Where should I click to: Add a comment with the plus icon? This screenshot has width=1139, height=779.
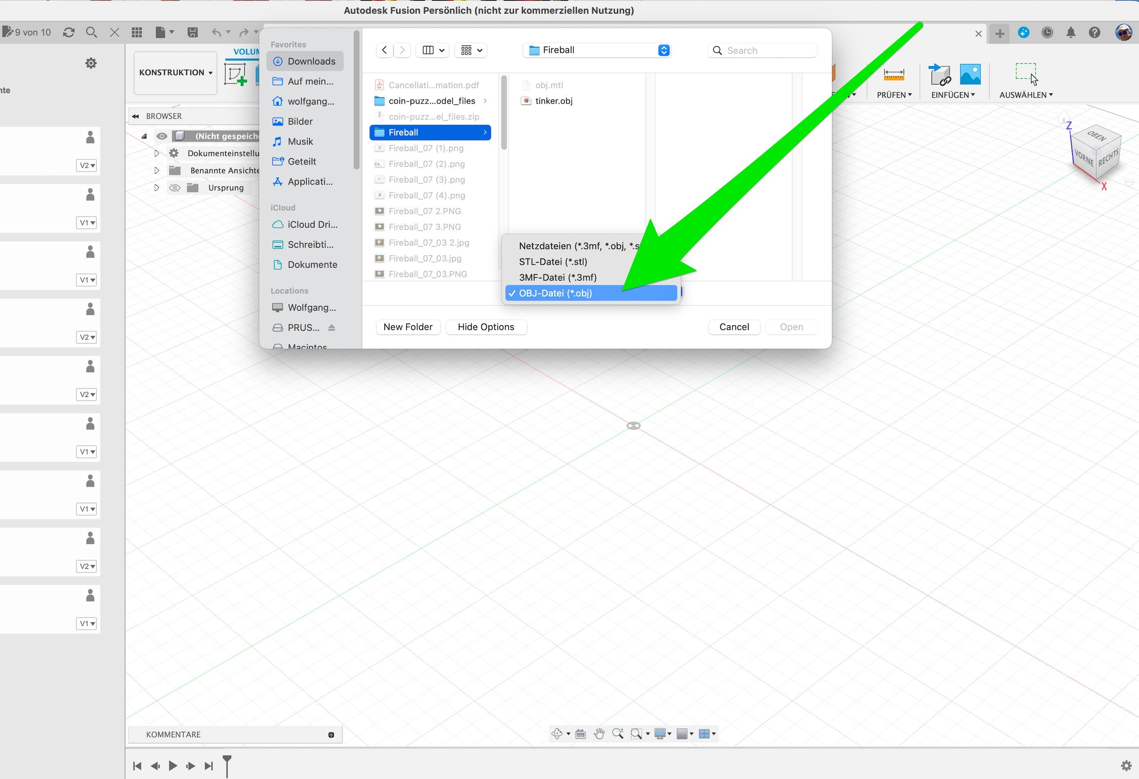coord(331,734)
